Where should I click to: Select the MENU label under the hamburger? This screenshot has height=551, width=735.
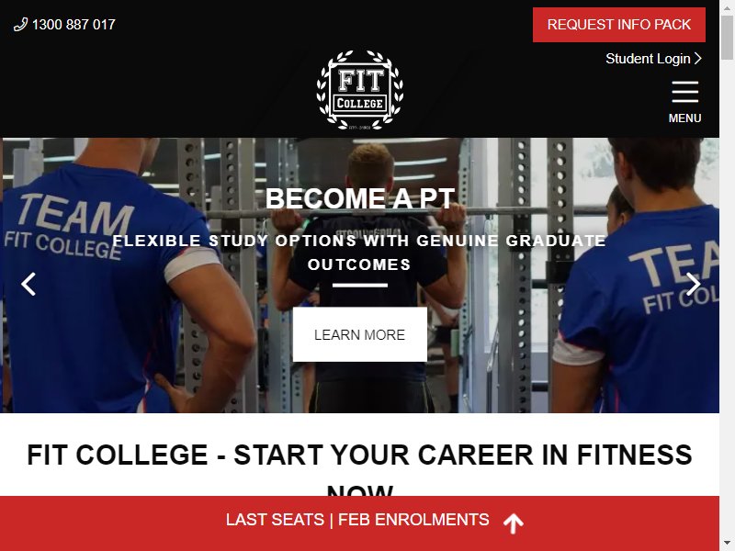684,118
